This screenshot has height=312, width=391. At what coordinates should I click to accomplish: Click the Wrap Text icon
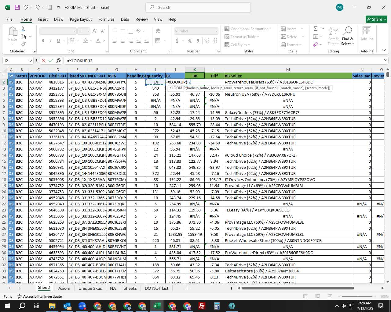click(158, 31)
